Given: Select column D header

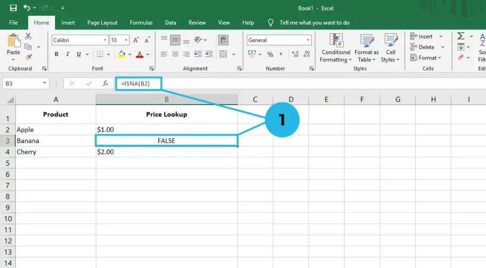Looking at the screenshot, I should tap(291, 99).
